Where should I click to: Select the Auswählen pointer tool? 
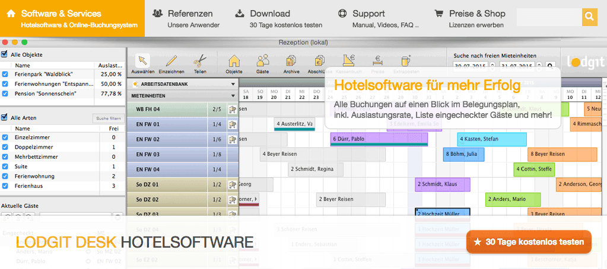click(x=142, y=63)
